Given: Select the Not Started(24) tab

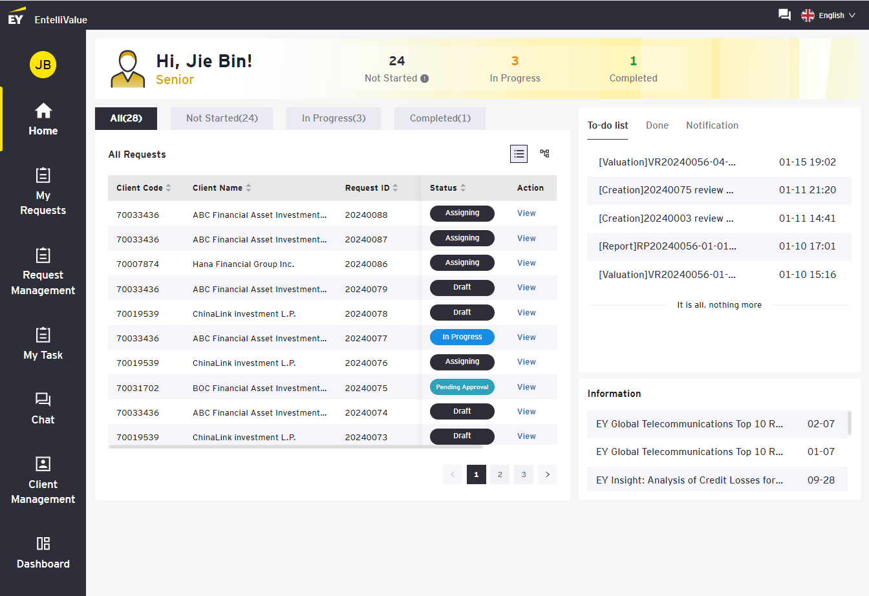Looking at the screenshot, I should [222, 118].
